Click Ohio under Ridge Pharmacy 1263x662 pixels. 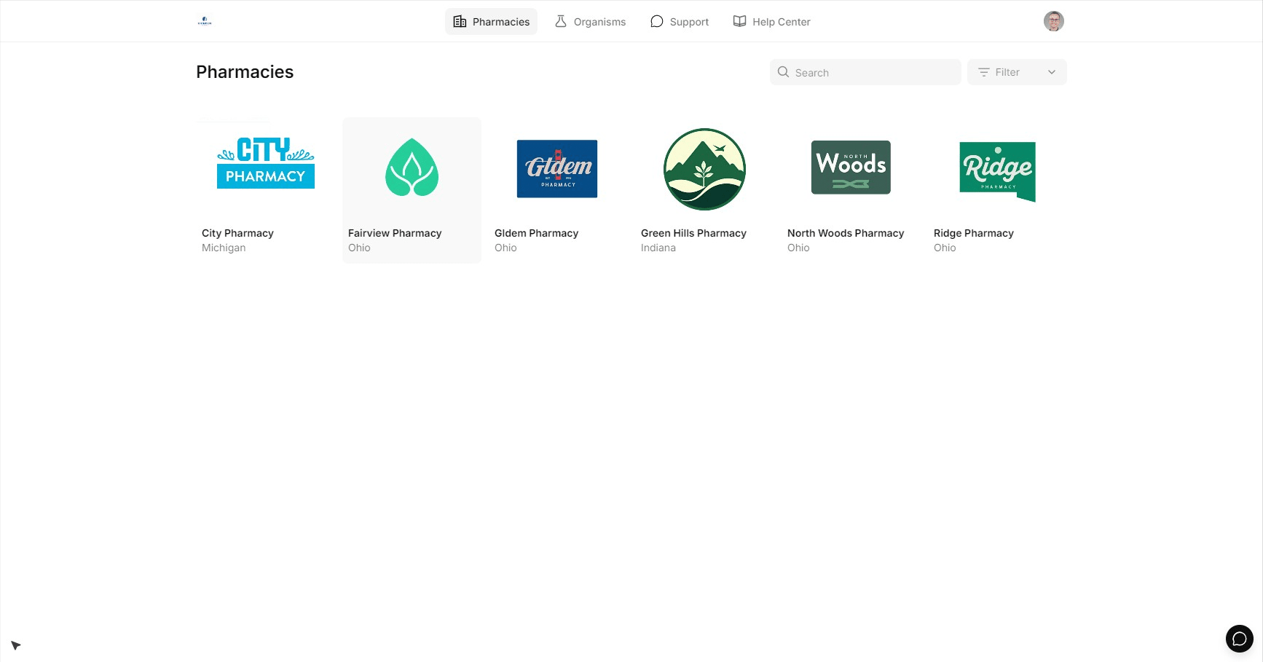pos(945,248)
